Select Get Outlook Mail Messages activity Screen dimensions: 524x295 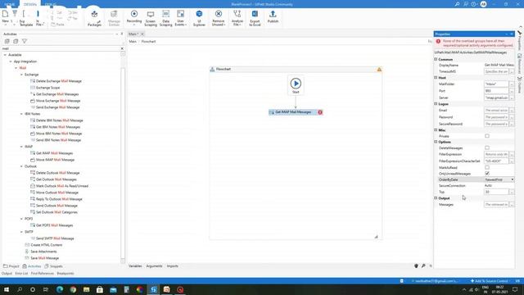(x=53, y=179)
